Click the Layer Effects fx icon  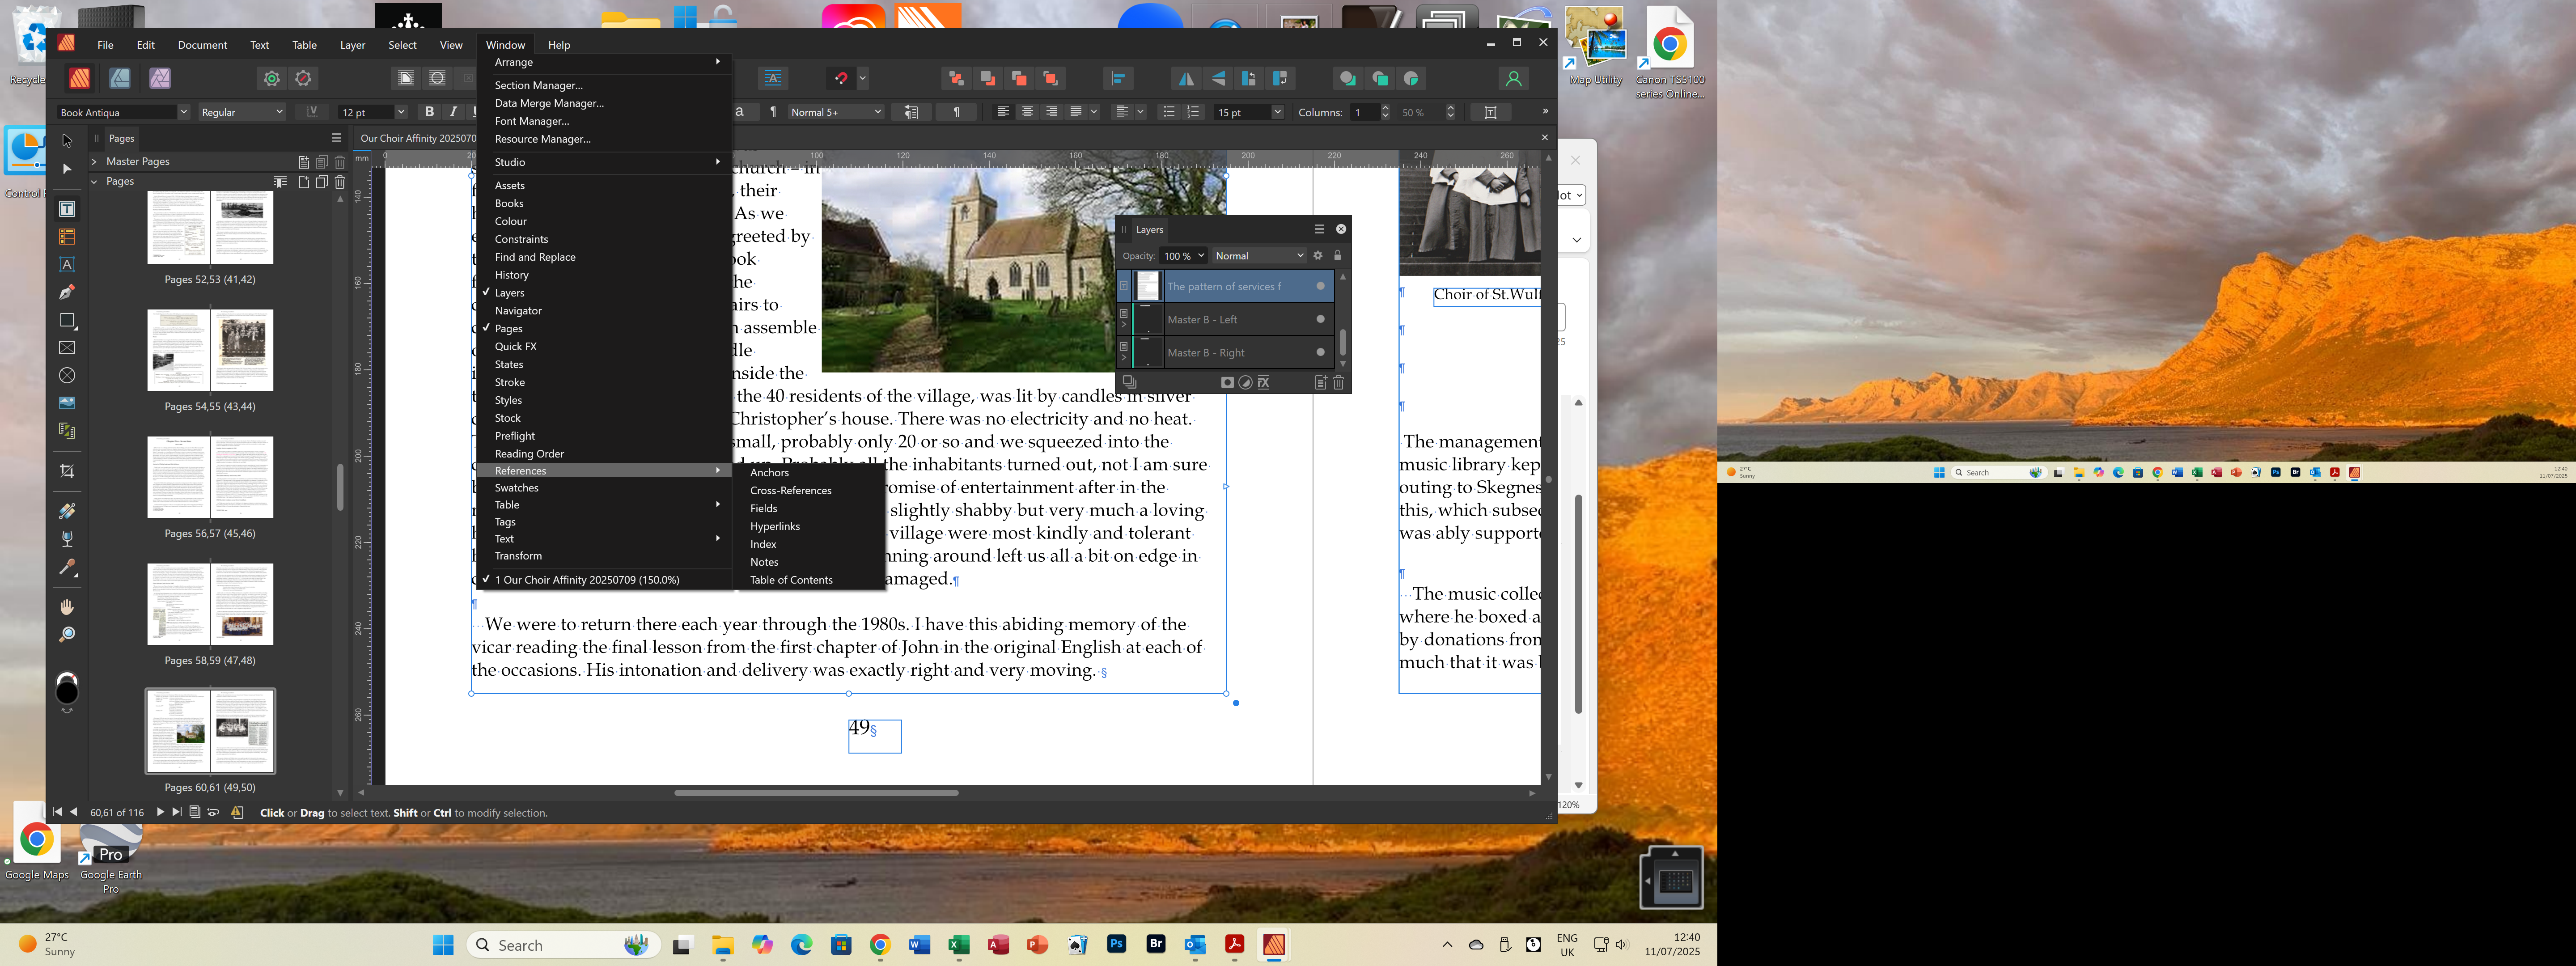click(x=1264, y=383)
